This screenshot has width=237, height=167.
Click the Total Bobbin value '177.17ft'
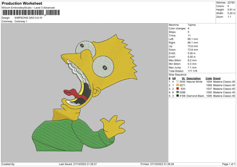pos(192,71)
